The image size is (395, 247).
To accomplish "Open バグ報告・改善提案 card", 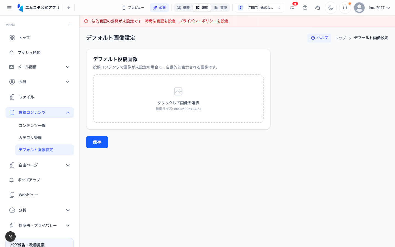I will pos(39,243).
